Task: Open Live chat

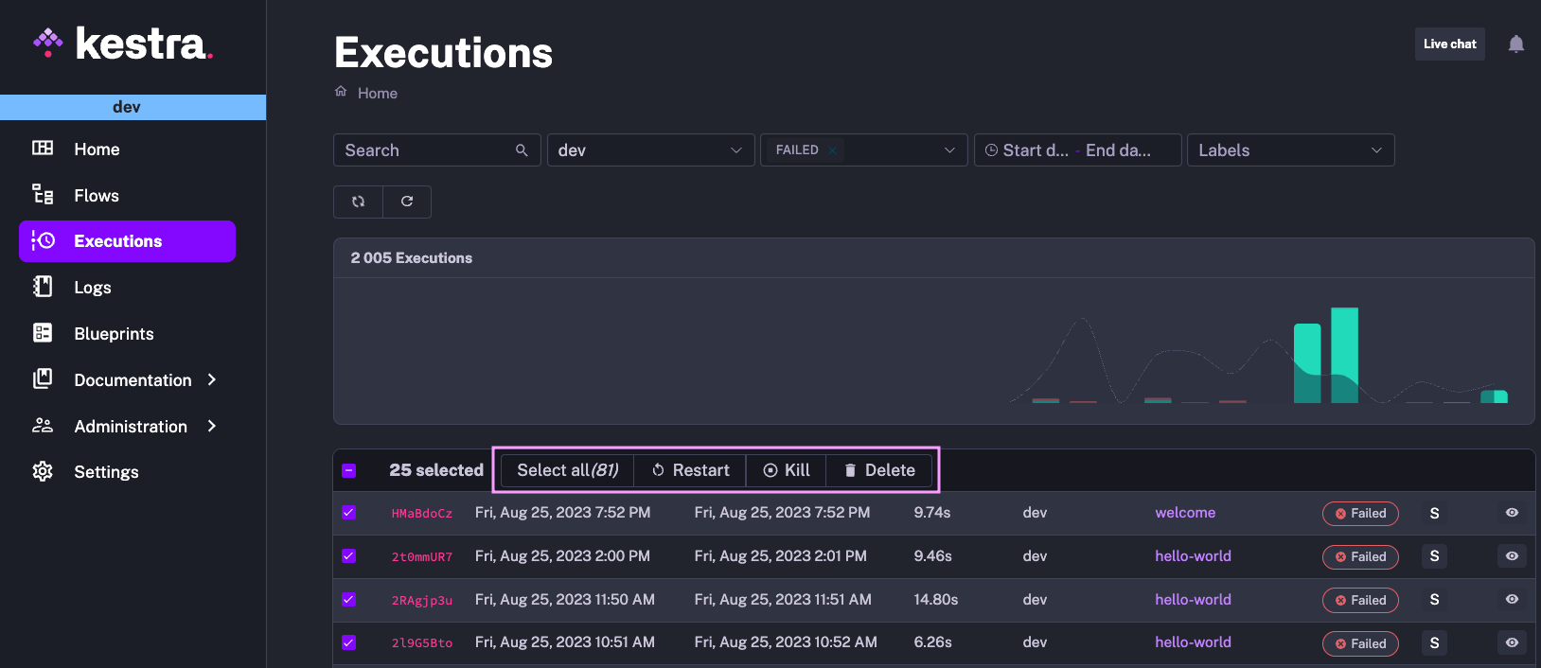Action: pyautogui.click(x=1449, y=44)
